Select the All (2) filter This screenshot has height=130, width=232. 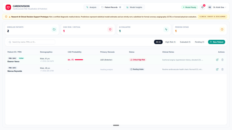[158, 42]
